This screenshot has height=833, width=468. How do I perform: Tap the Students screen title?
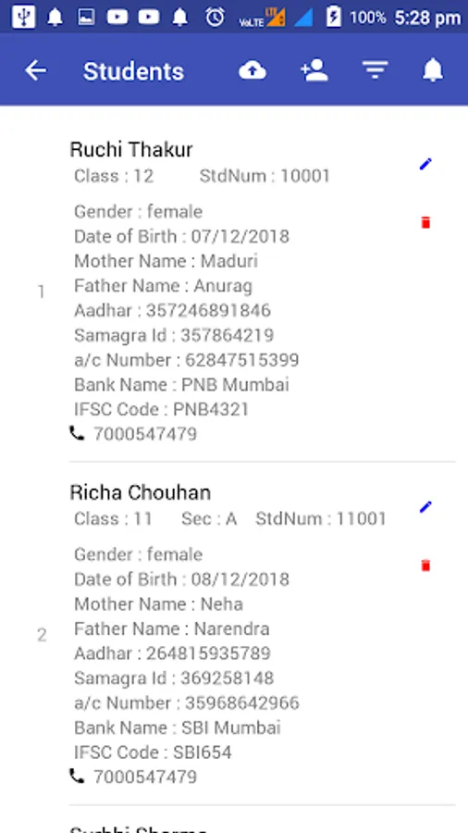[133, 71]
